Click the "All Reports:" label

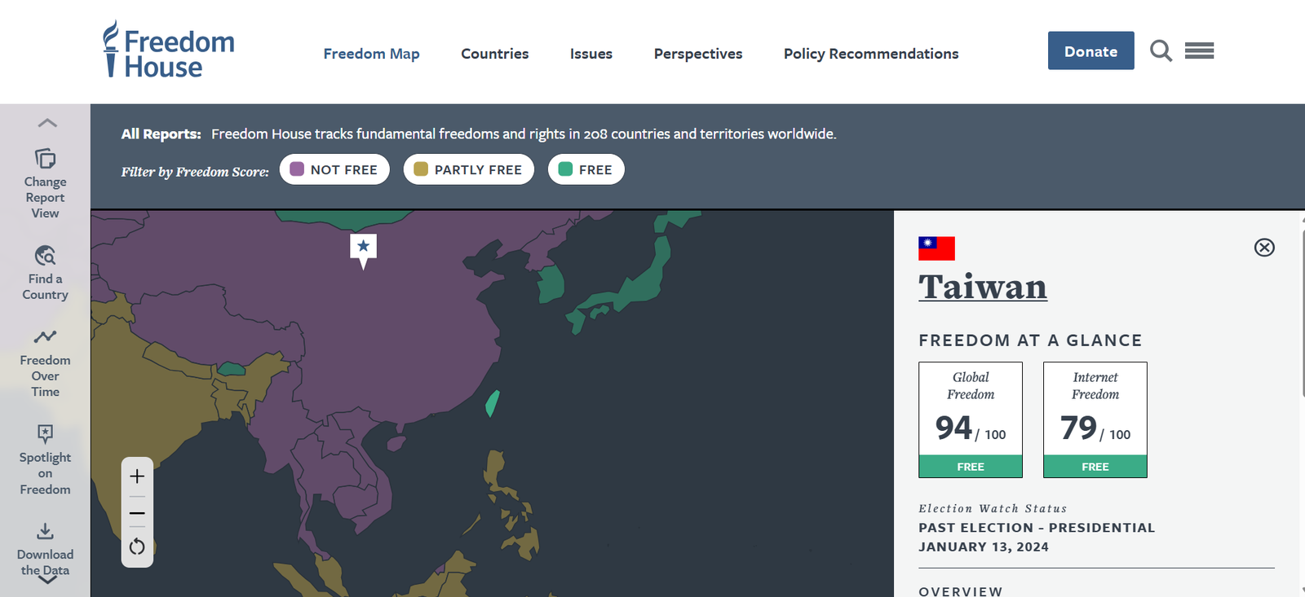[161, 134]
